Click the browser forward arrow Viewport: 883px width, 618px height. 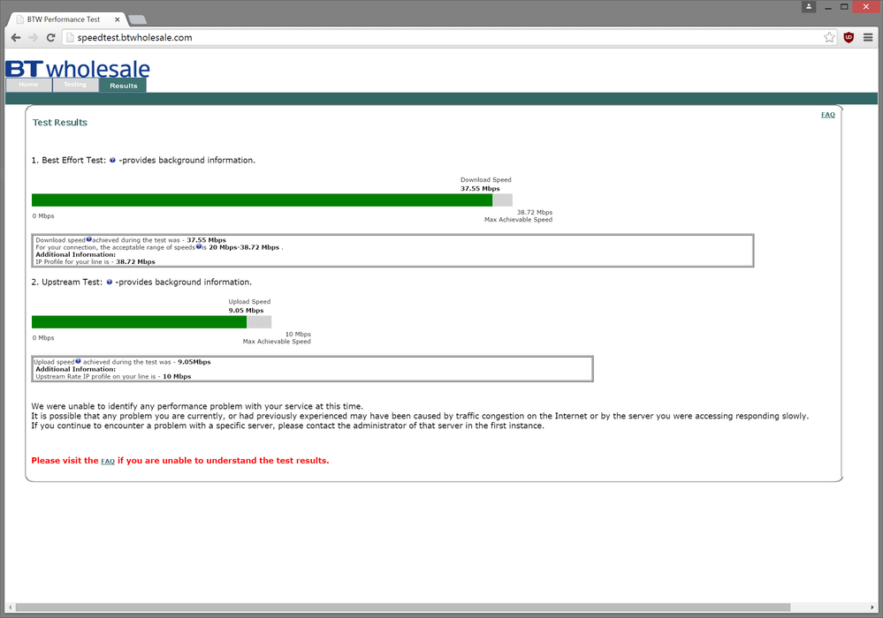click(34, 38)
